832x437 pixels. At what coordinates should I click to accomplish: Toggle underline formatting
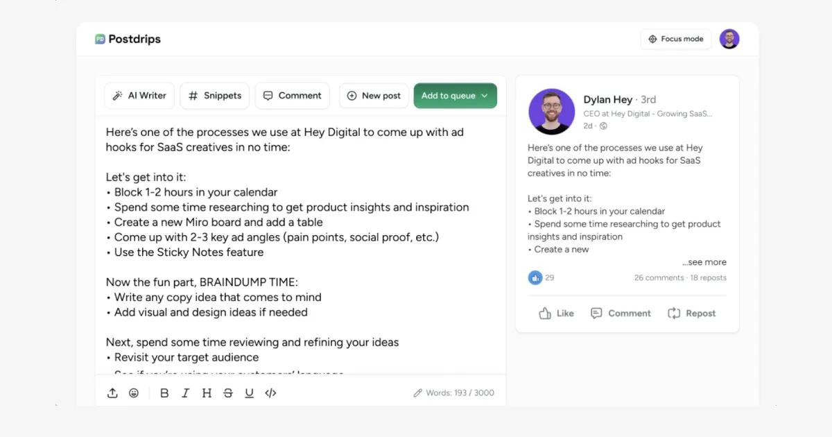[249, 393]
